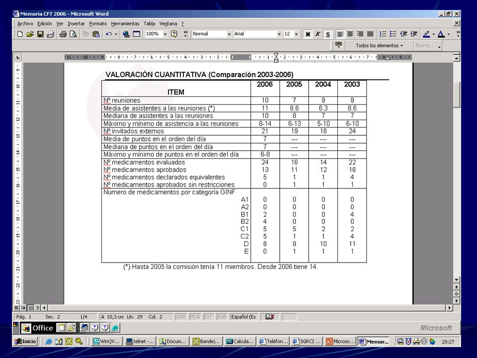
Task: Switch to the Calcula... taskbar window
Action: point(239,341)
